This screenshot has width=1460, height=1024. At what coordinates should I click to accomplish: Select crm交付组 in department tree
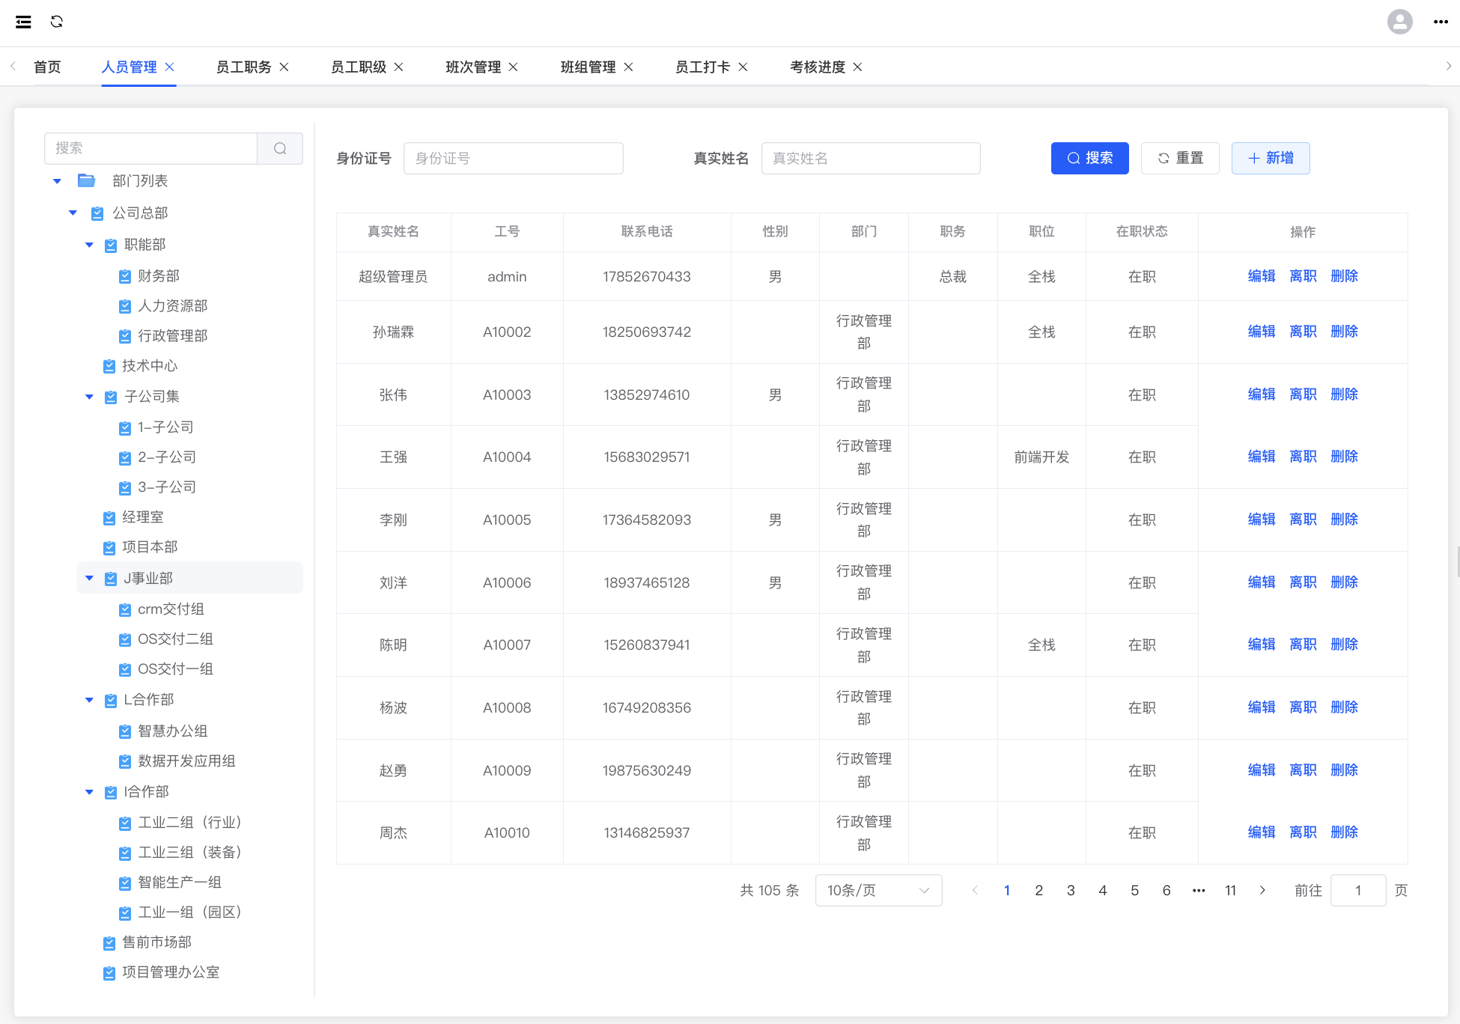click(x=171, y=609)
